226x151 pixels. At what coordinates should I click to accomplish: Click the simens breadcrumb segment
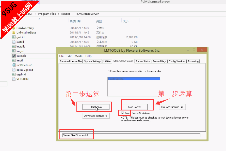click(66, 14)
